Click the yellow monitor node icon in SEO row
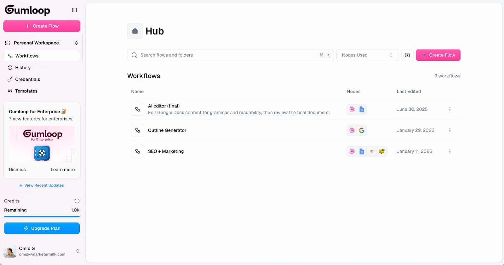504x265 pixels. [382, 151]
